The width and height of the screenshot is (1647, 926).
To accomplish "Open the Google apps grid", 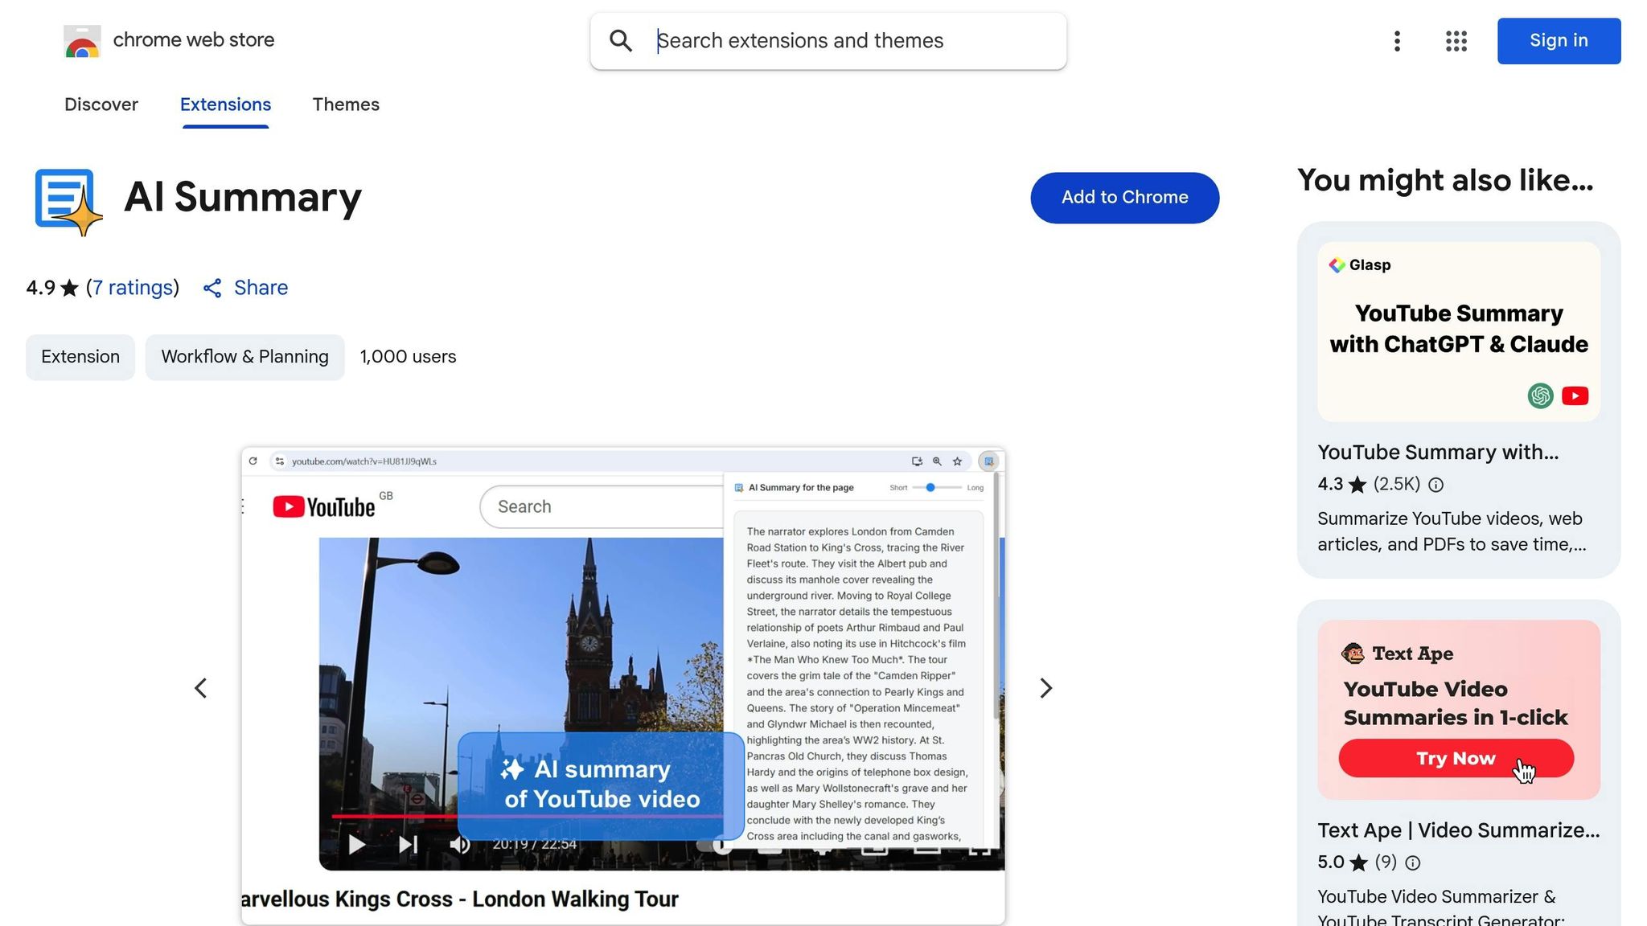I will [x=1456, y=41].
